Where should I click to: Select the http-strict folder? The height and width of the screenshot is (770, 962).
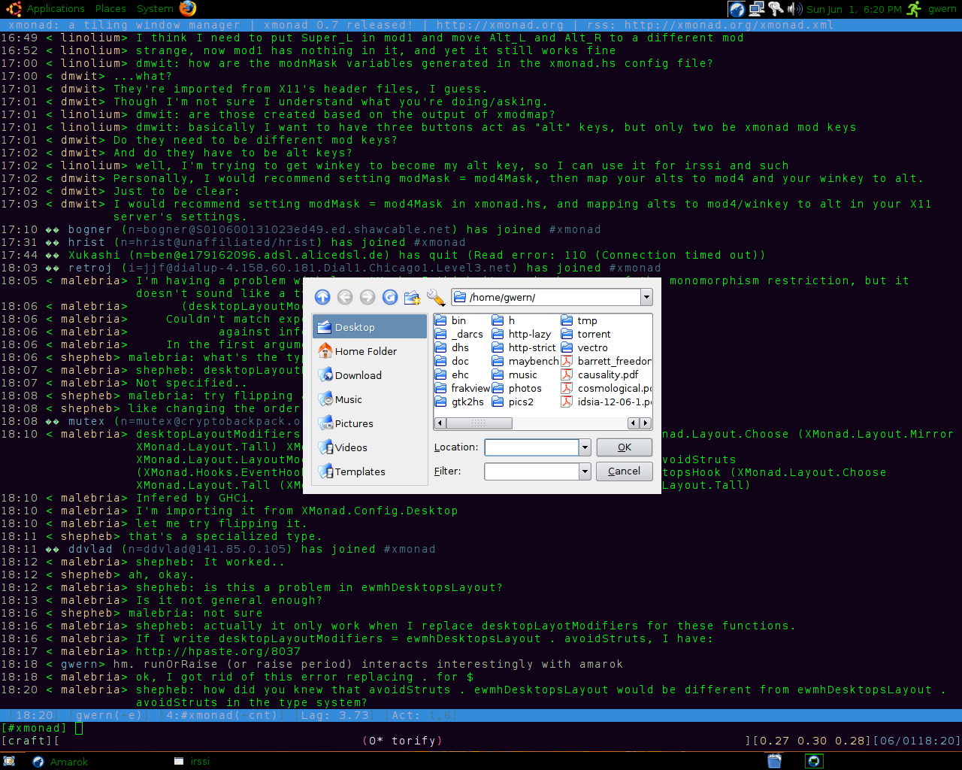[524, 347]
